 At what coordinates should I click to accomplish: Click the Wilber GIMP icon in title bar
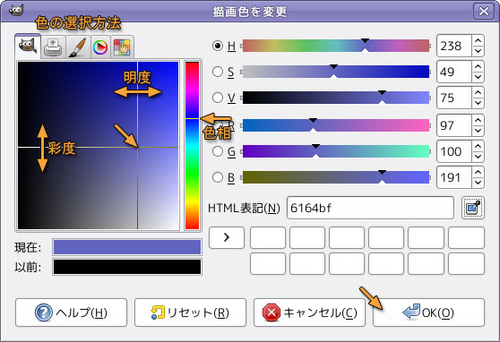(16, 11)
